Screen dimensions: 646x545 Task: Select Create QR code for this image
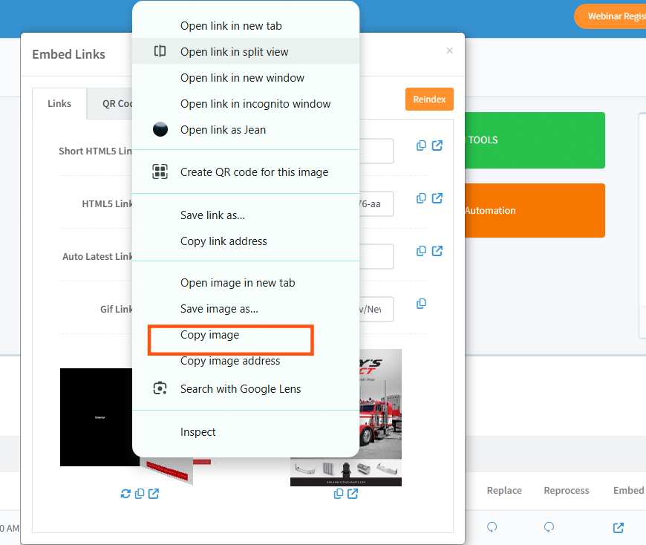tap(254, 172)
